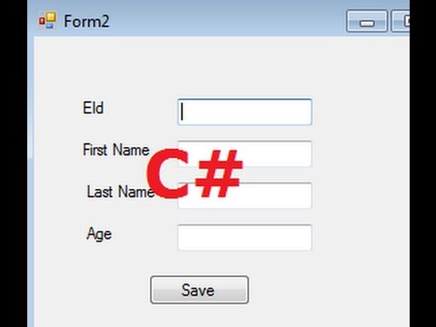Select the Last Name text box
Image resolution: width=436 pixels, height=327 pixels.
pos(244,195)
